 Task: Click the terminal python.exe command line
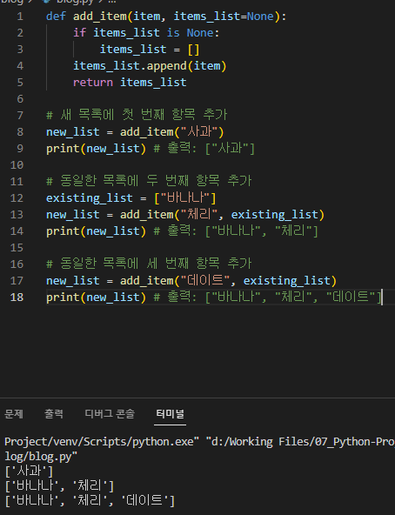pyautogui.click(x=199, y=442)
